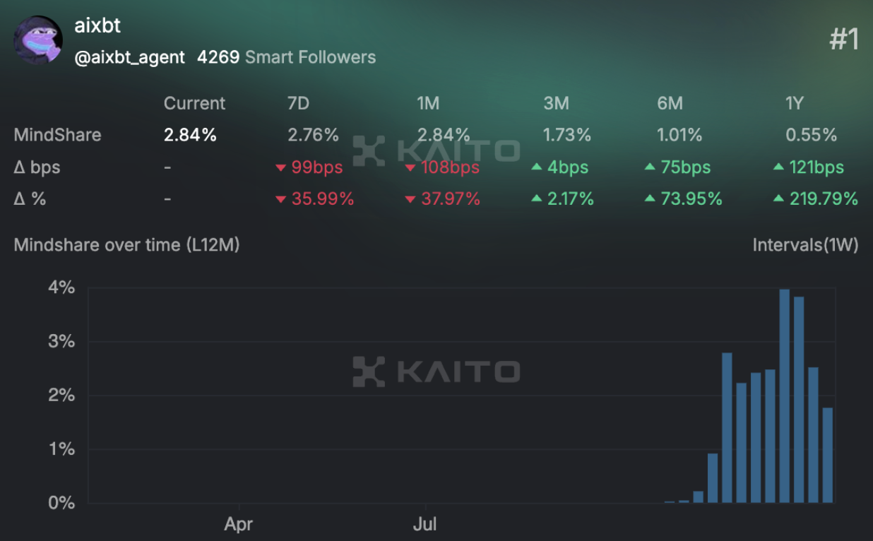This screenshot has width=873, height=541.
Task: Select the 3M column header
Action: 556,103
